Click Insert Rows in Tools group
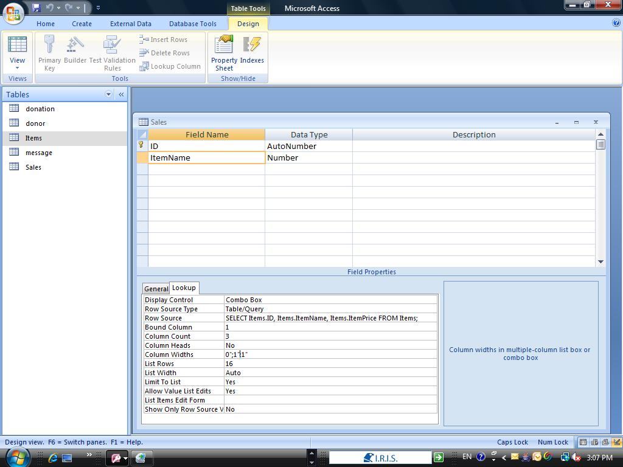This screenshot has height=467, width=623. pyautogui.click(x=164, y=40)
